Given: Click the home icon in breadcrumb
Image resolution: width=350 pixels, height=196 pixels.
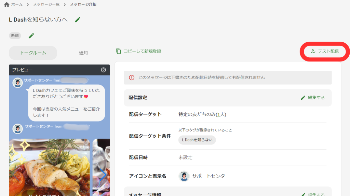Looking at the screenshot, I should (x=7, y=4).
